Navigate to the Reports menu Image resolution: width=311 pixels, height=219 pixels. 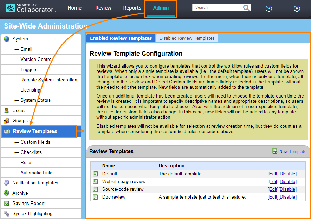click(132, 7)
